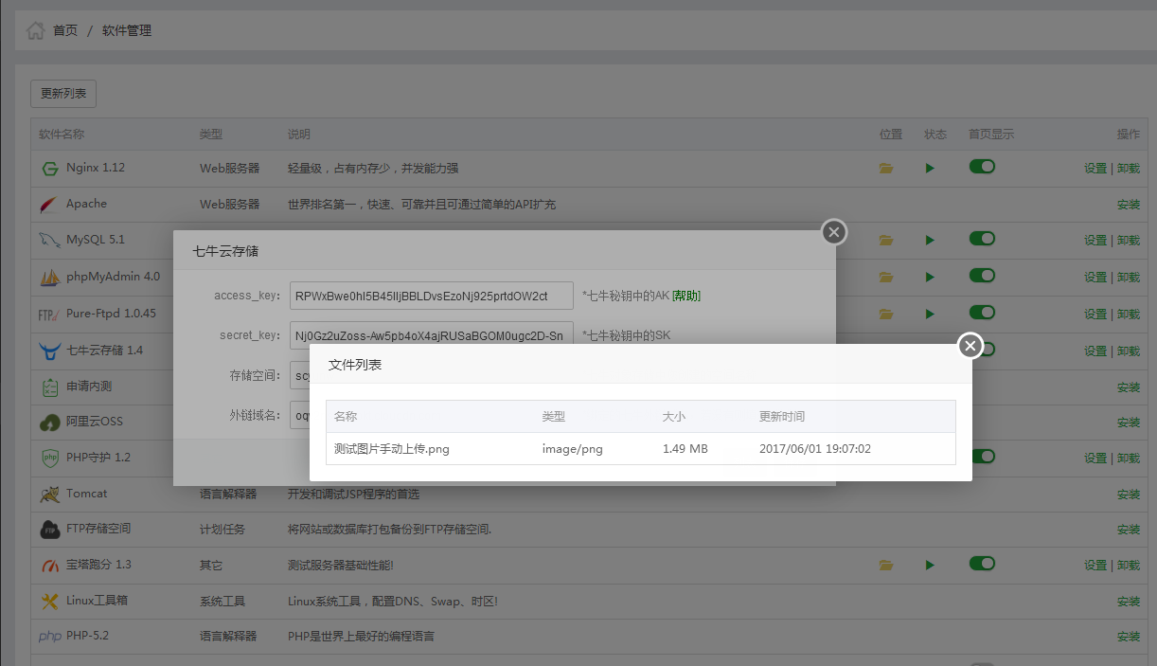Open 设置 for 宝塔跑分 1.3
This screenshot has width=1157, height=666.
(1095, 566)
